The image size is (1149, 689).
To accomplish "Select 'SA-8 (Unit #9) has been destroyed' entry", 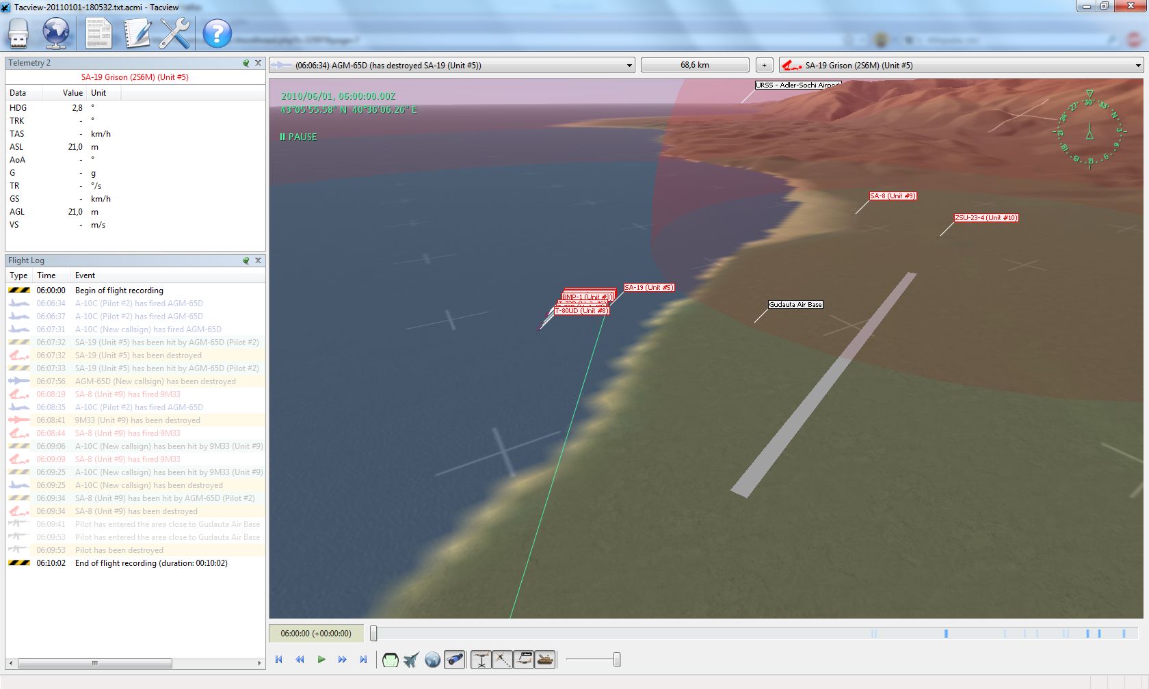I will 135,511.
